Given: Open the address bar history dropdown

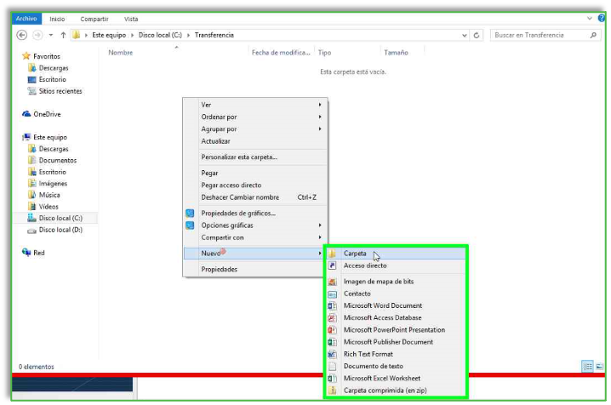Looking at the screenshot, I should [463, 35].
